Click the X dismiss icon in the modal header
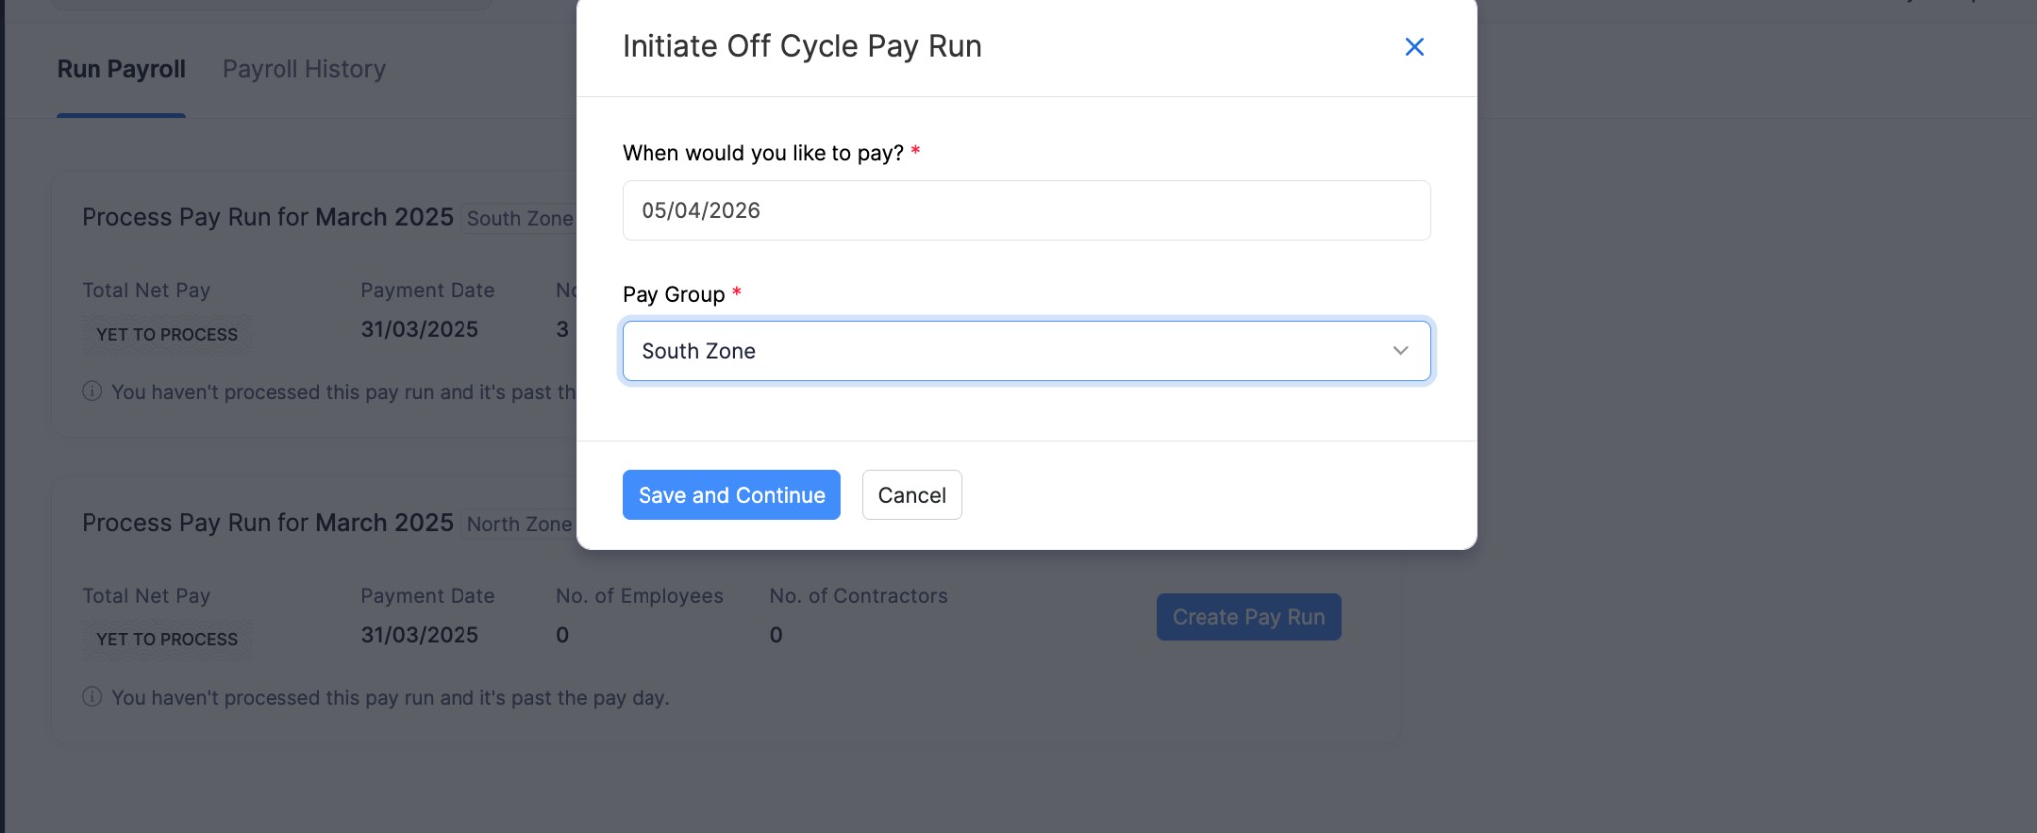This screenshot has width=2037, height=833. pyautogui.click(x=1414, y=46)
